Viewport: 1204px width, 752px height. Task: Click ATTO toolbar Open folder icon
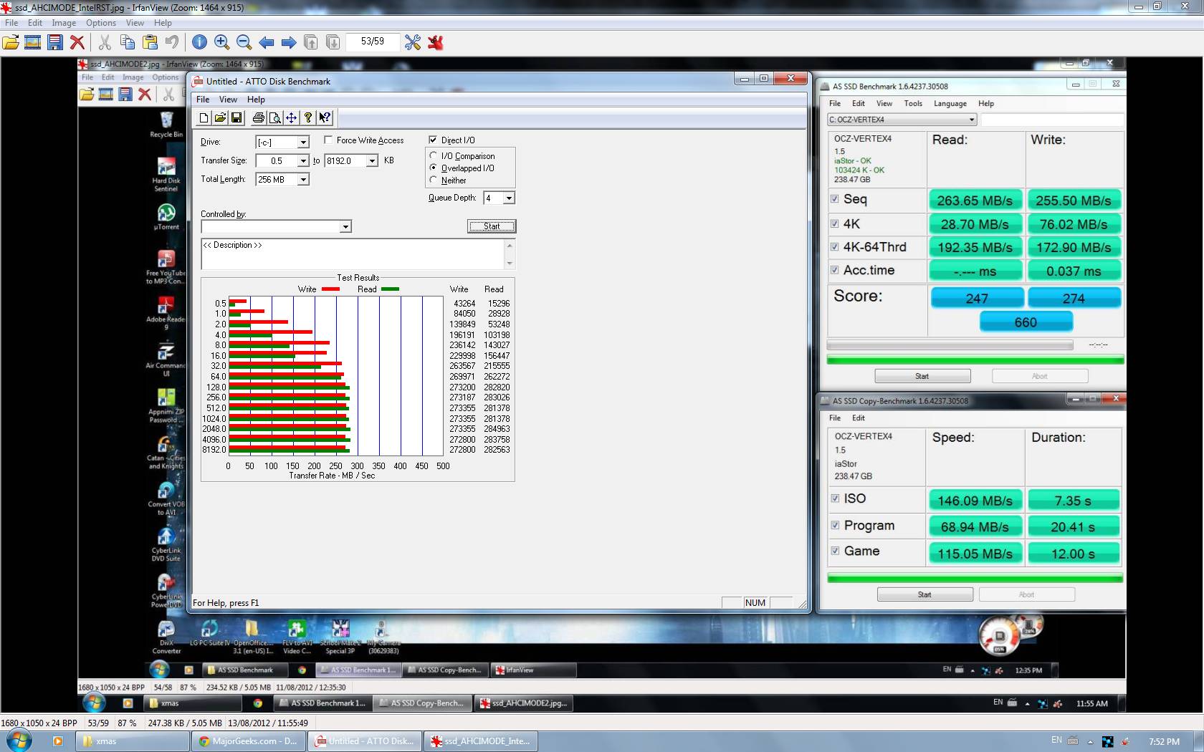[x=221, y=118]
